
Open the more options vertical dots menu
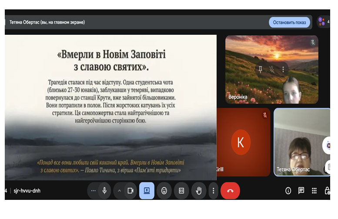[213, 190]
